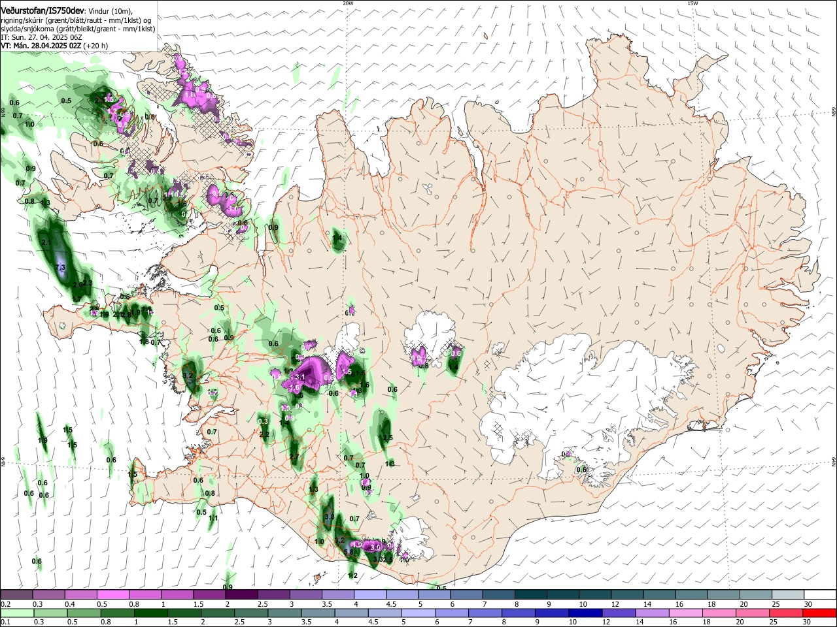Click the light violet 14–16 rain swatch
Screen dimensions: 837x627
653,612
